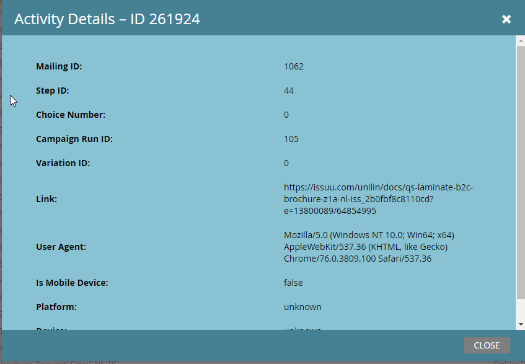
Task: Close the dialog with the X icon
Action: tap(506, 19)
